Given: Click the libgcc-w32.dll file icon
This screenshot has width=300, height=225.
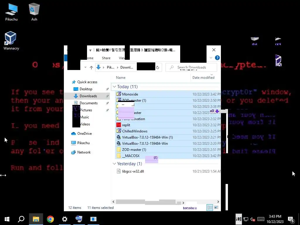Looking at the screenshot, I should point(119,171).
